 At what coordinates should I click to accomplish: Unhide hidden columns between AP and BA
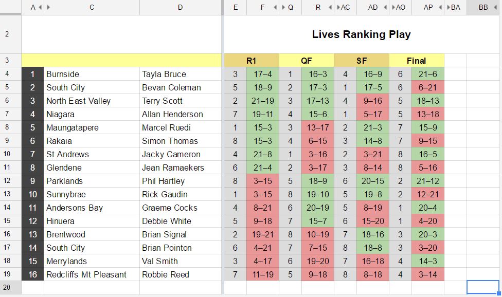[440, 7]
